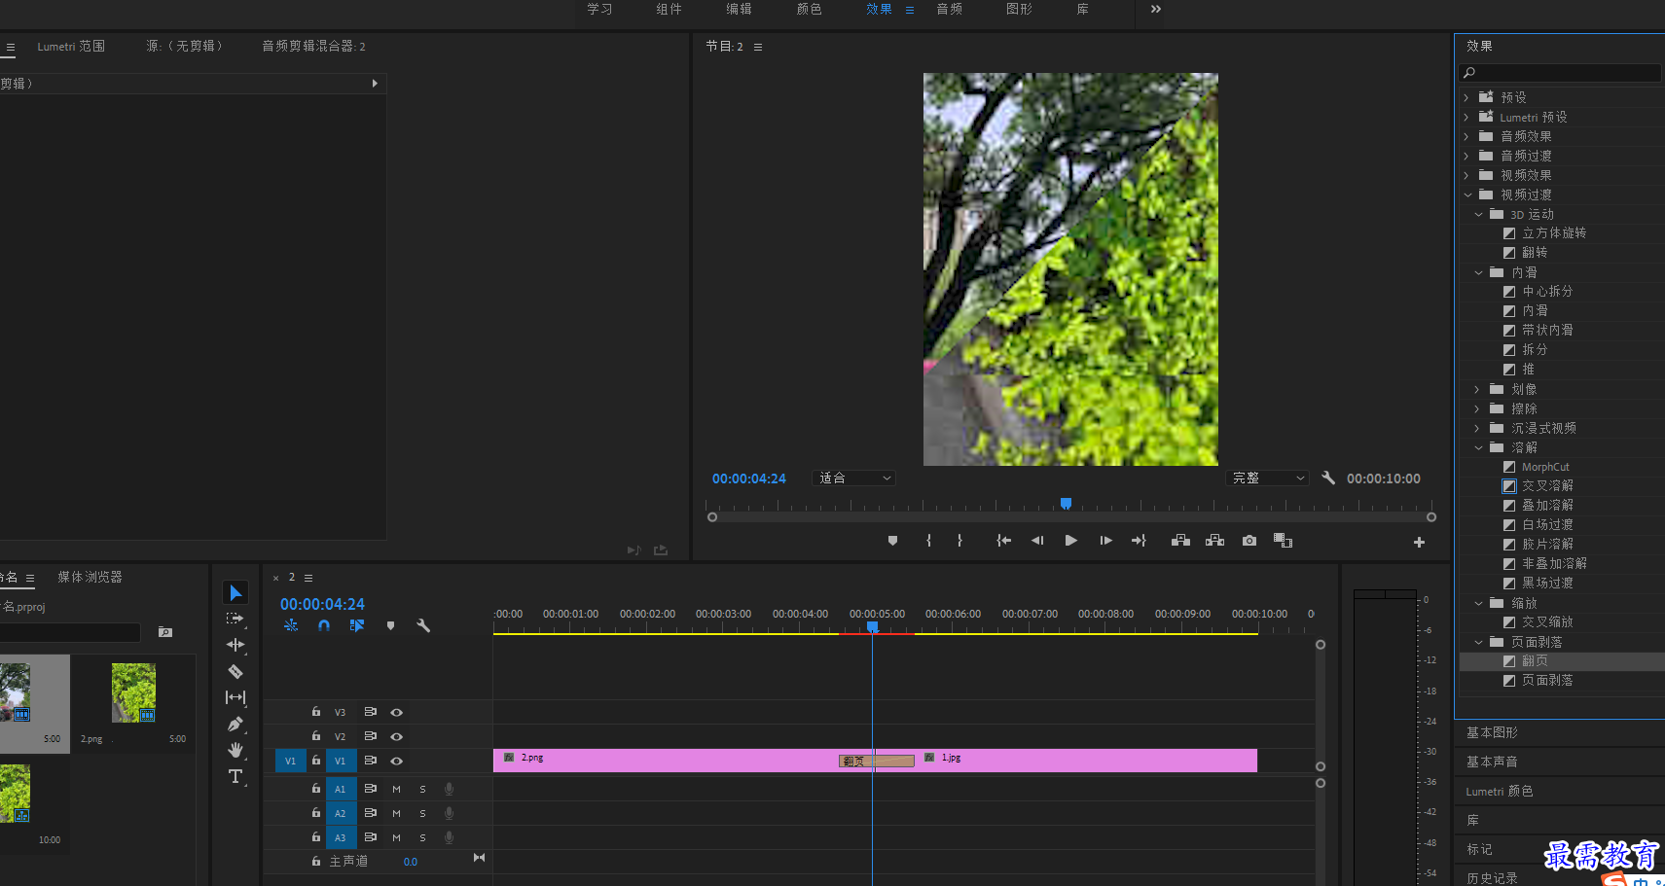The height and width of the screenshot is (886, 1665).
Task: Select the Hand tool
Action: [x=235, y=750]
